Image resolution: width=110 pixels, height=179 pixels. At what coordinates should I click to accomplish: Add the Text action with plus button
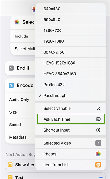pyautogui.click(x=101, y=177)
